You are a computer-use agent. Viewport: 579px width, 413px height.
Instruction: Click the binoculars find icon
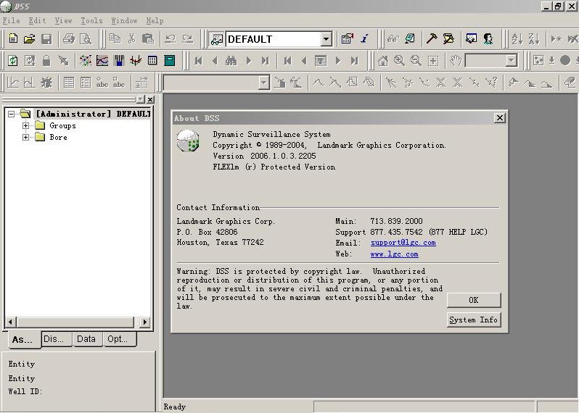pyautogui.click(x=231, y=60)
